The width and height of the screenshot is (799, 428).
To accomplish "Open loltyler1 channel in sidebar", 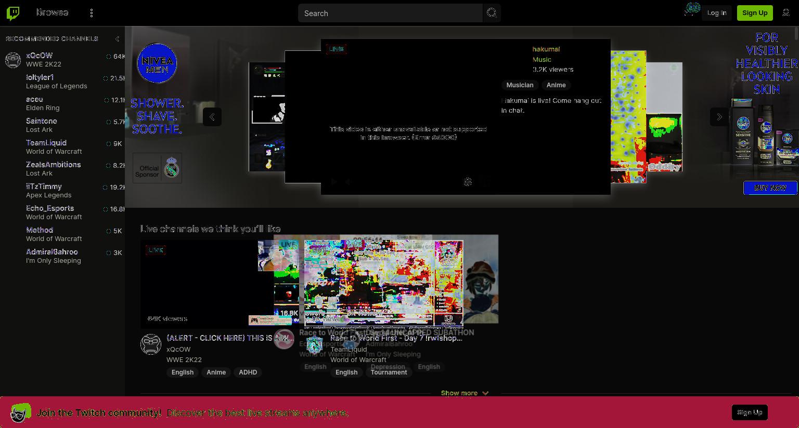I will (62, 82).
